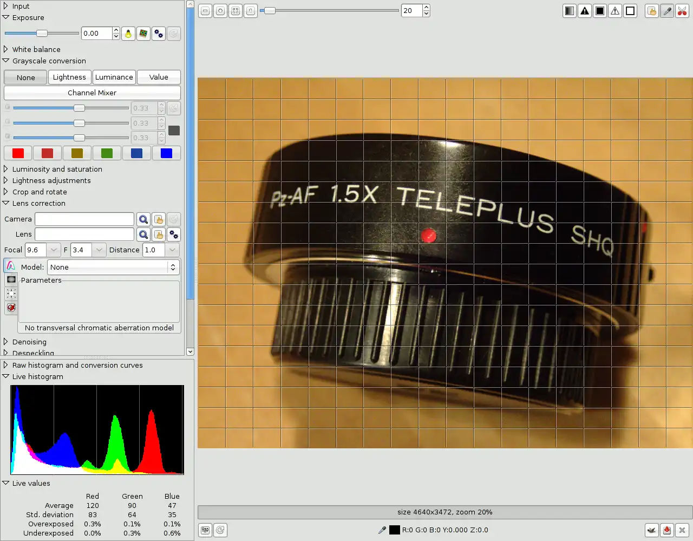Select Luminance grayscale conversion mode
The height and width of the screenshot is (541, 693).
pos(114,77)
